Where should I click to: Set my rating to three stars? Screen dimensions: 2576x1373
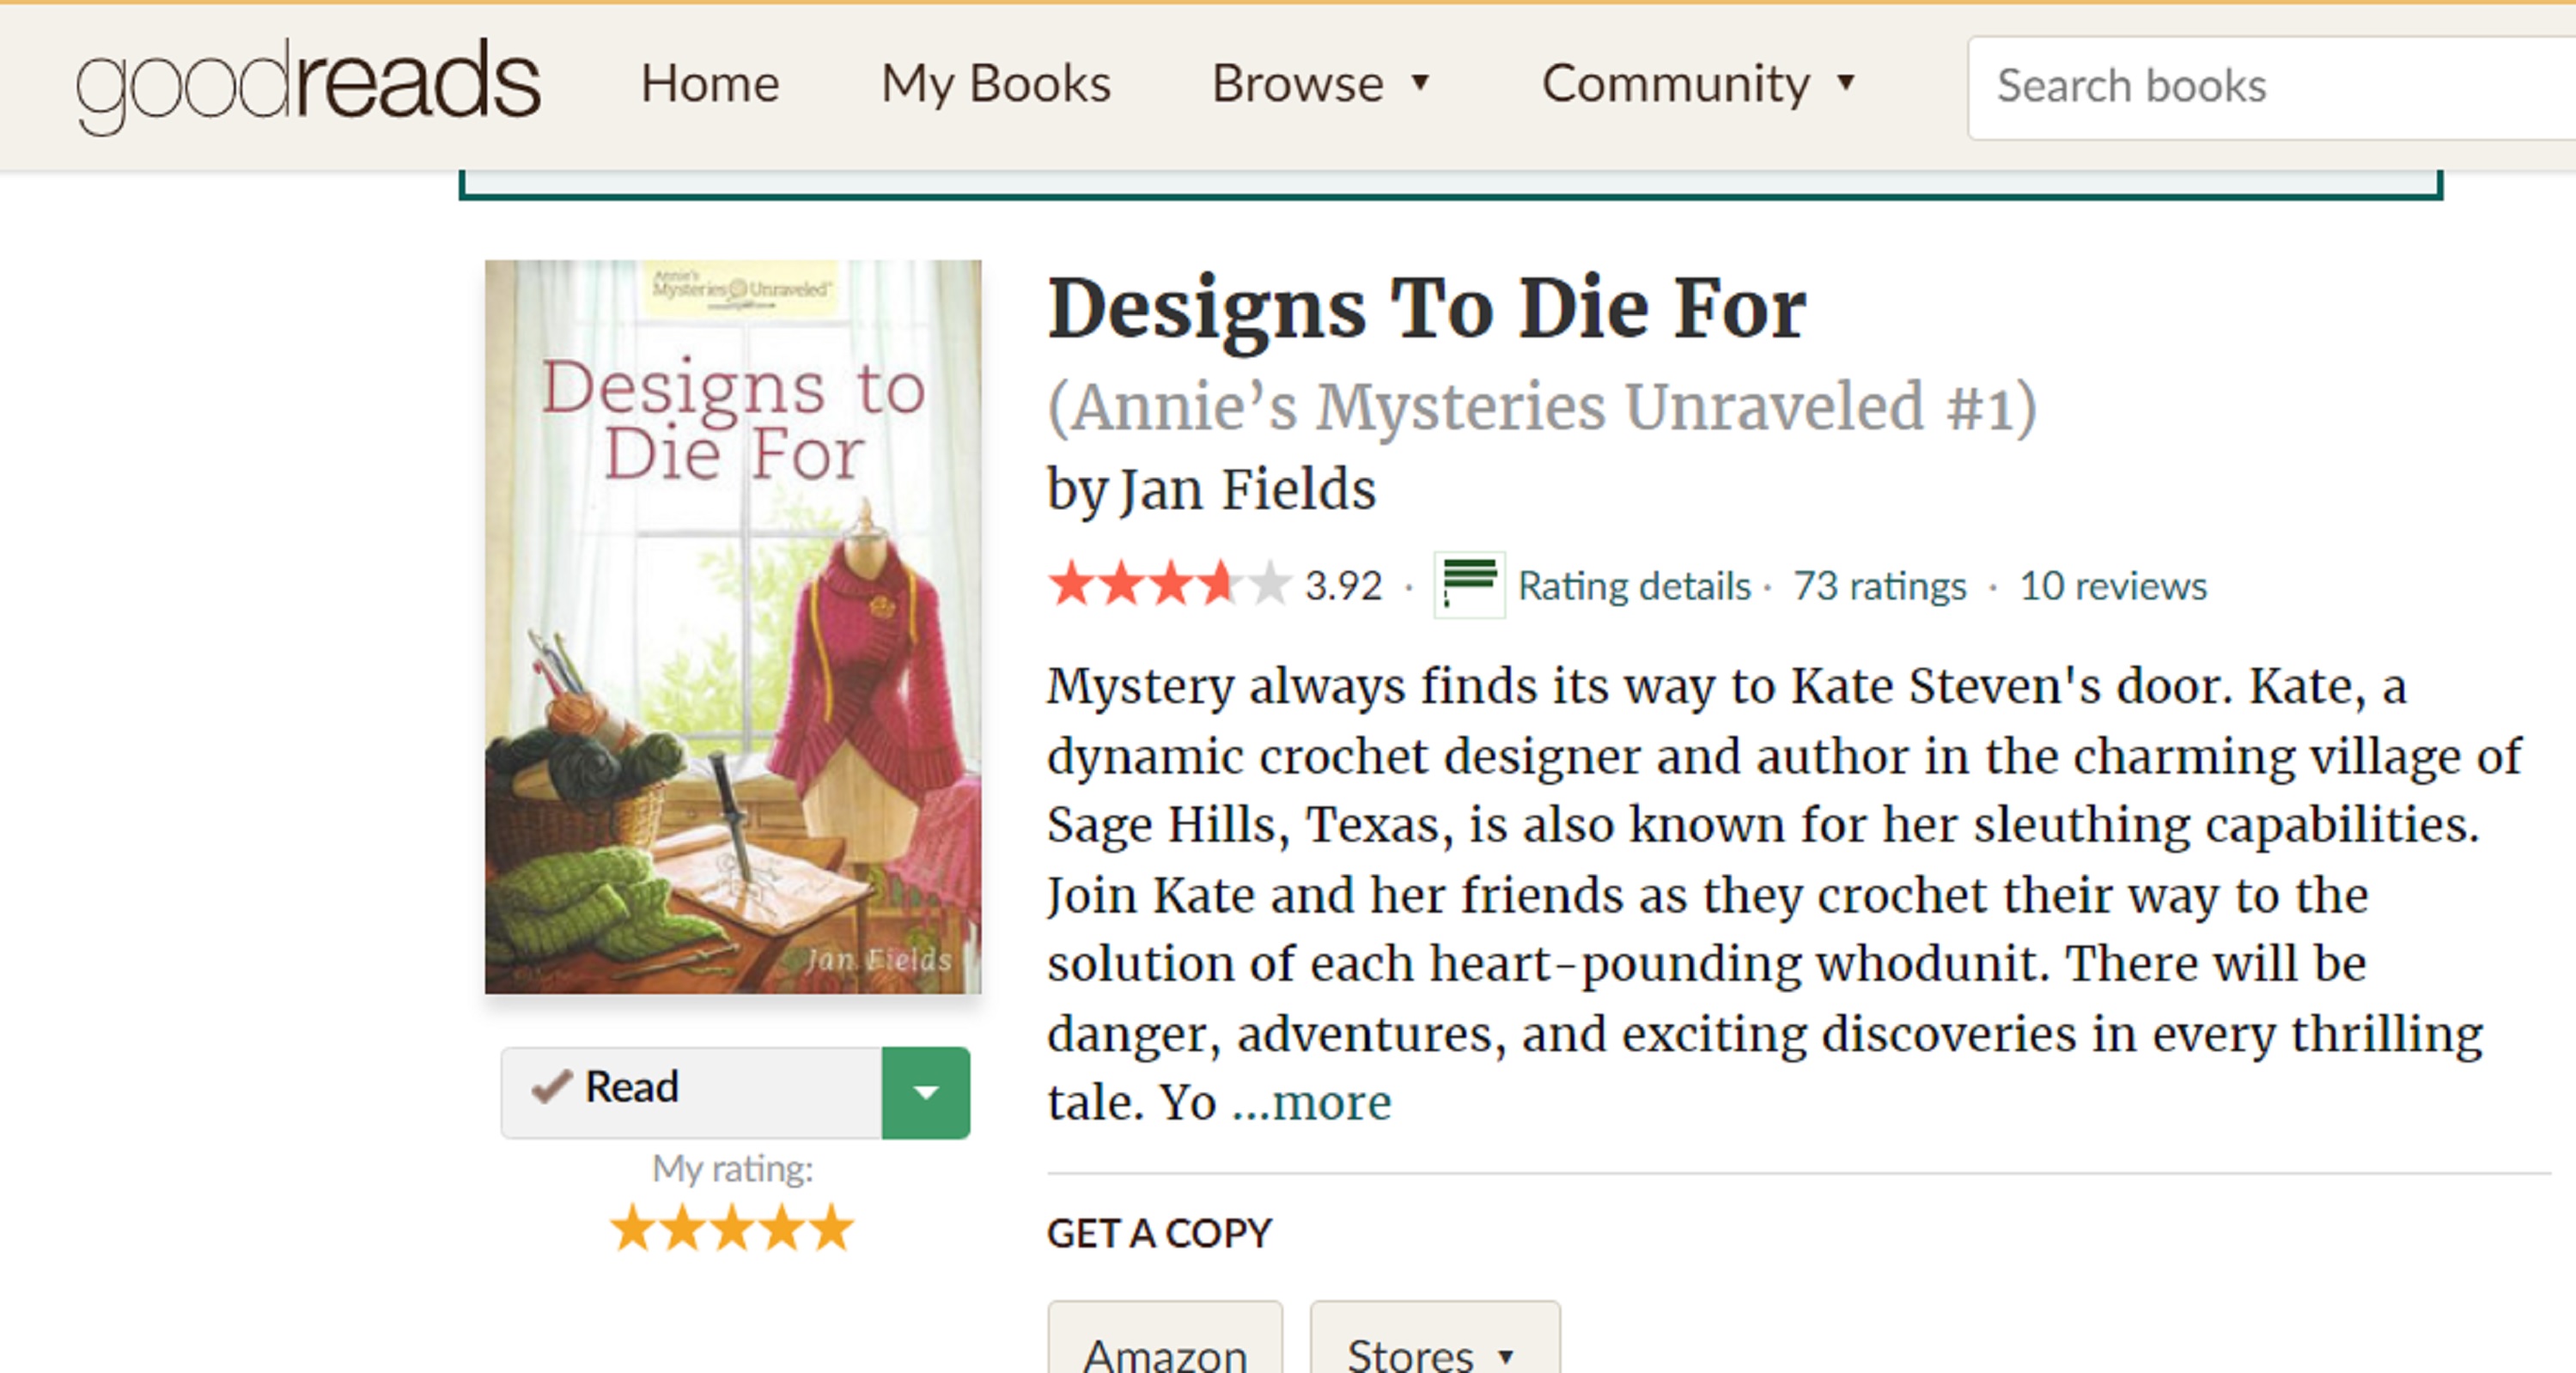click(733, 1227)
